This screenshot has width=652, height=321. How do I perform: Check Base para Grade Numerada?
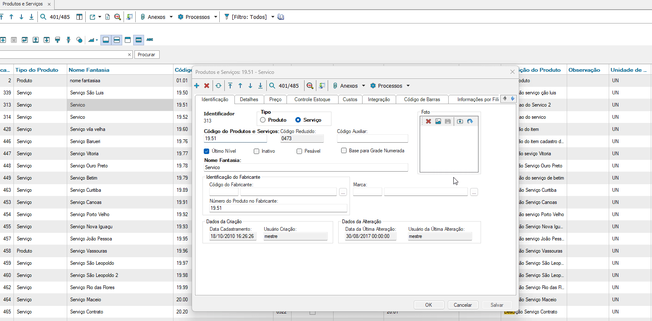point(344,150)
